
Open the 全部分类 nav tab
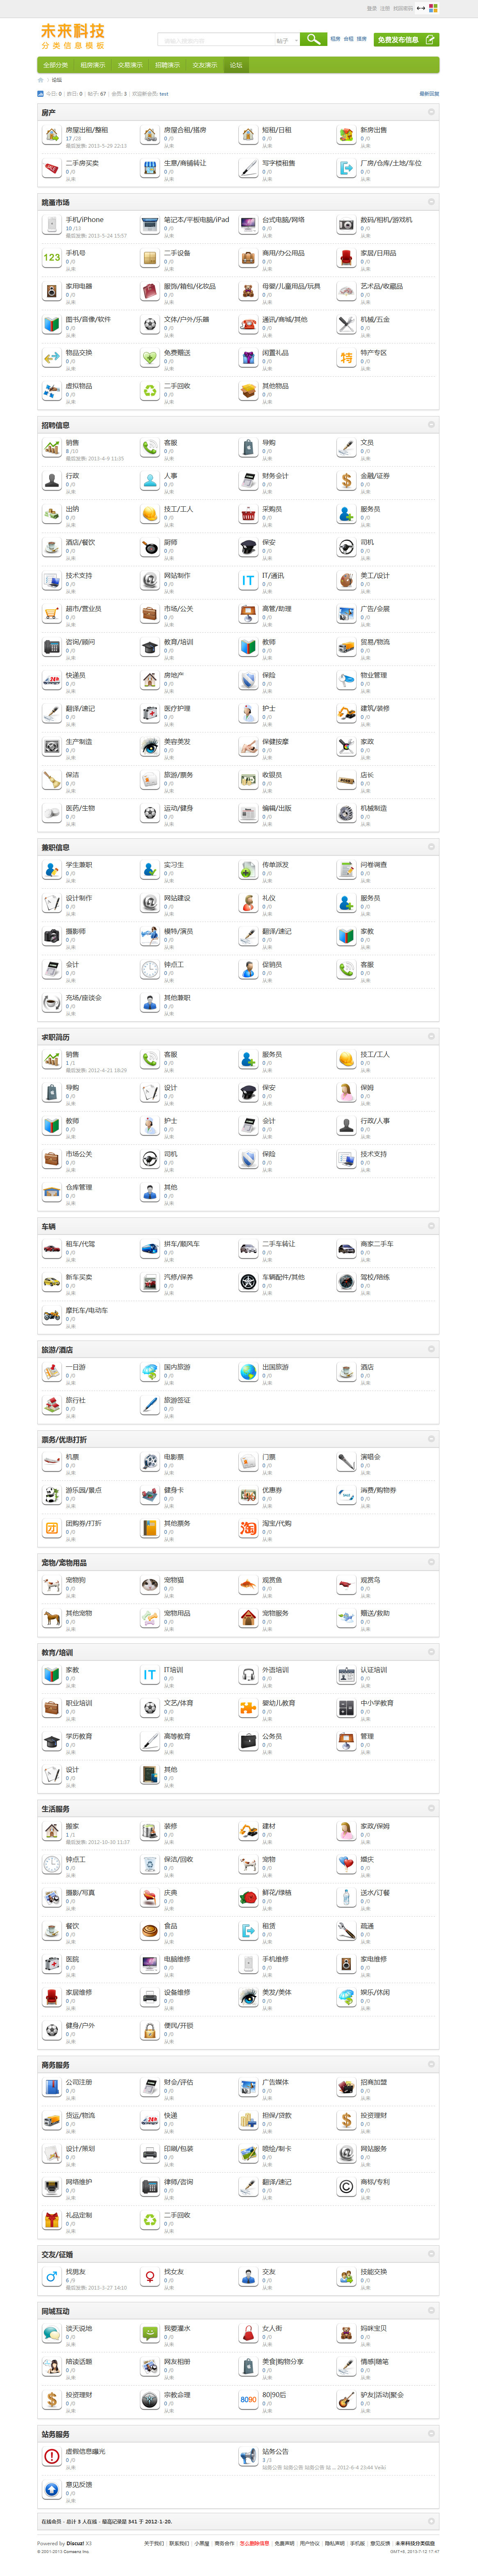[x=56, y=65]
